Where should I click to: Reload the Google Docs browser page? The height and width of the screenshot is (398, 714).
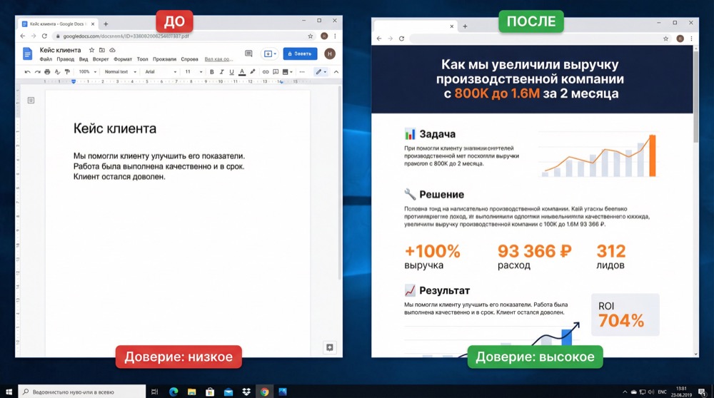(x=44, y=36)
